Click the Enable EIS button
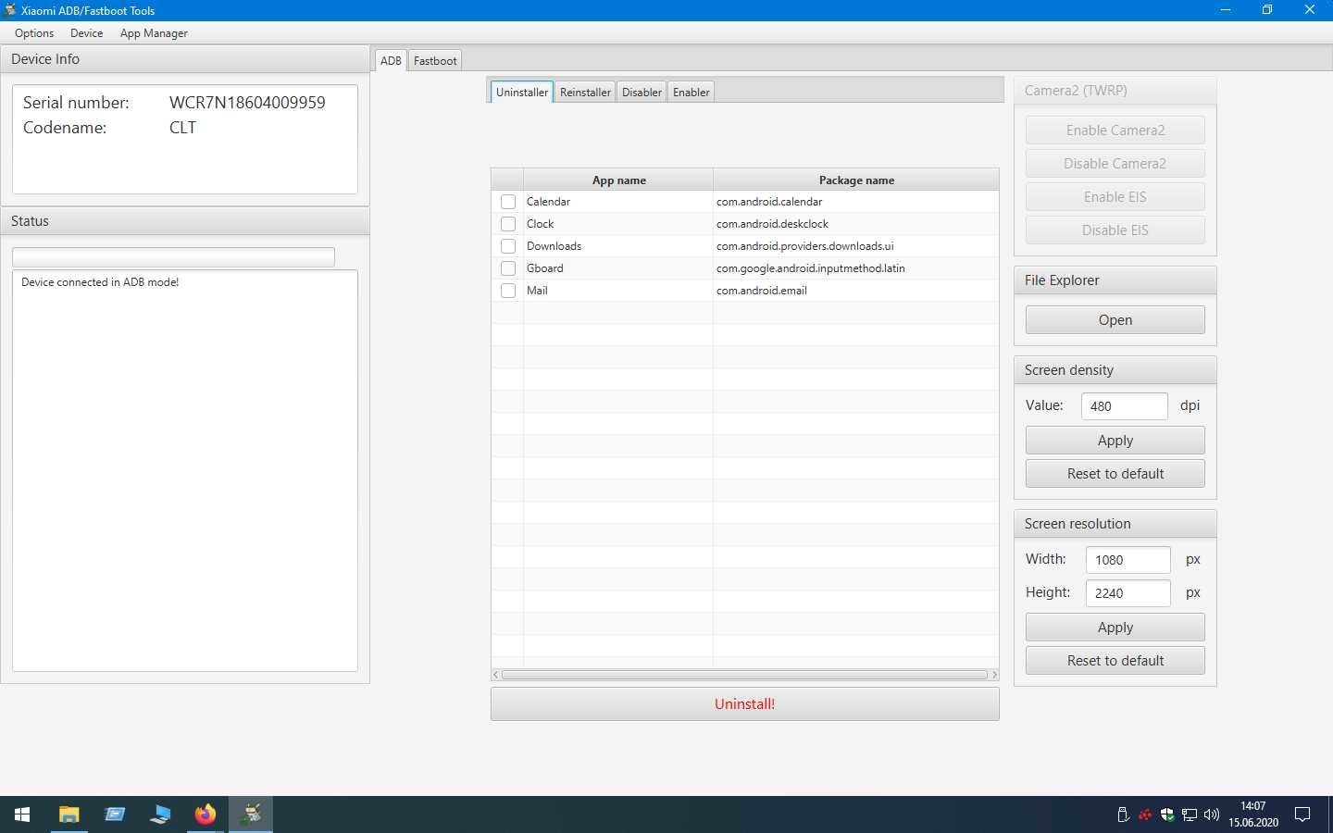The image size is (1333, 833). (1115, 196)
